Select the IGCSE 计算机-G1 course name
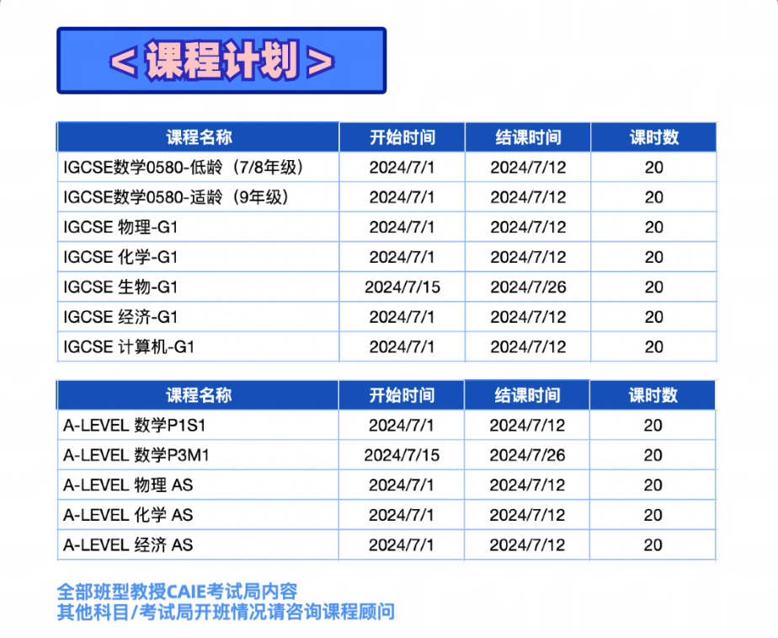The width and height of the screenshot is (778, 638). click(129, 346)
